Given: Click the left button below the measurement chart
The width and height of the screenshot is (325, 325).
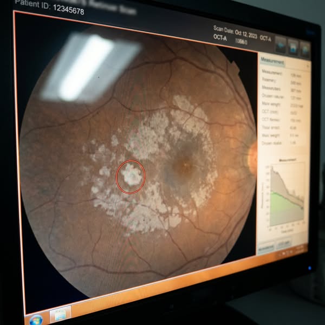Looking at the screenshot, I should [x=266, y=247].
